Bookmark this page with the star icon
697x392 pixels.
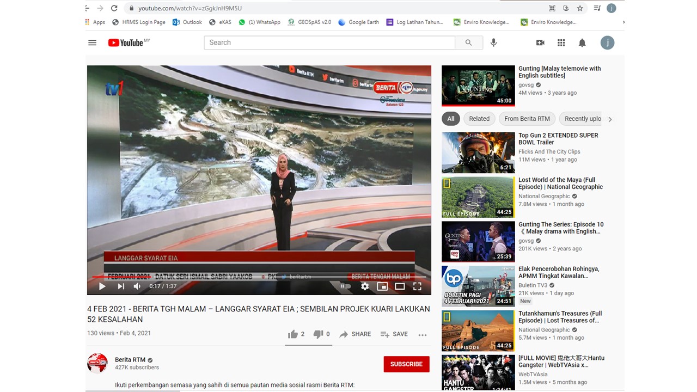[x=580, y=8]
